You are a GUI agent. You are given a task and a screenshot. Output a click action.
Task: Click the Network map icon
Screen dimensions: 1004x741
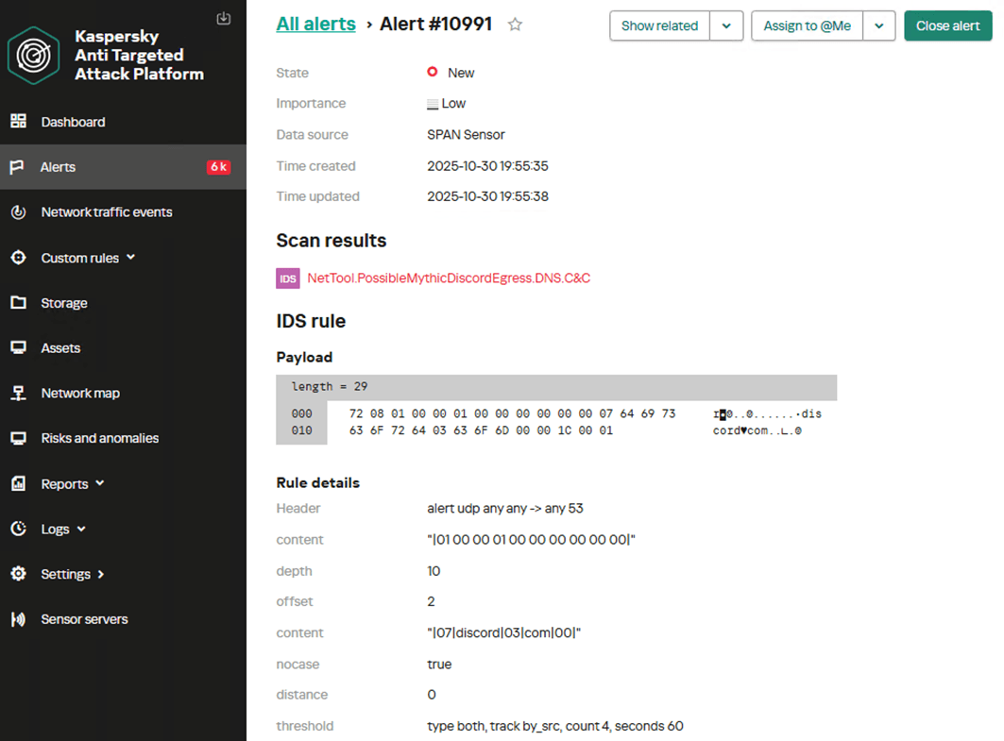click(x=18, y=394)
